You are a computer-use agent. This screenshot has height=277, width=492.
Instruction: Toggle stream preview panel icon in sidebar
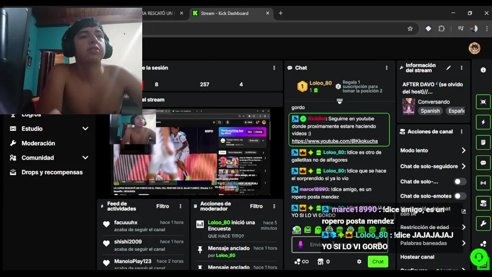[483, 102]
